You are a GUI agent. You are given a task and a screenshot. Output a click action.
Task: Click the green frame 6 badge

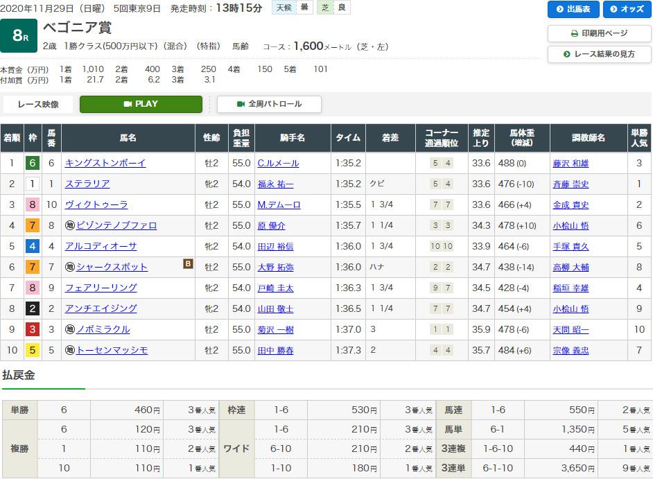31,163
